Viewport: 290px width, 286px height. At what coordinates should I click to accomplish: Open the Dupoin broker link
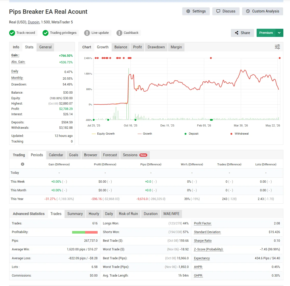coord(34,22)
